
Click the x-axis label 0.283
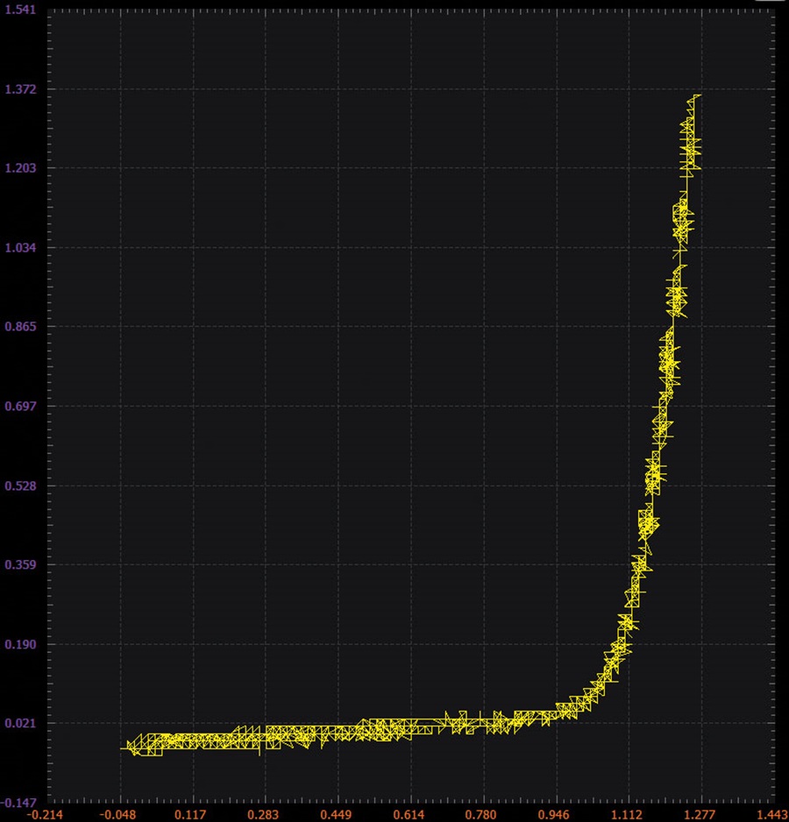pos(265,815)
